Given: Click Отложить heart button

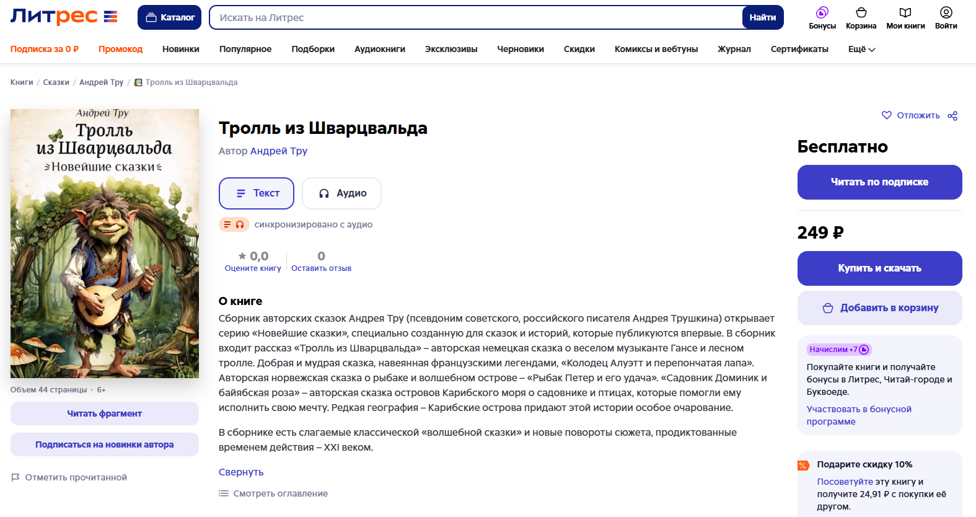Looking at the screenshot, I should pos(911,115).
